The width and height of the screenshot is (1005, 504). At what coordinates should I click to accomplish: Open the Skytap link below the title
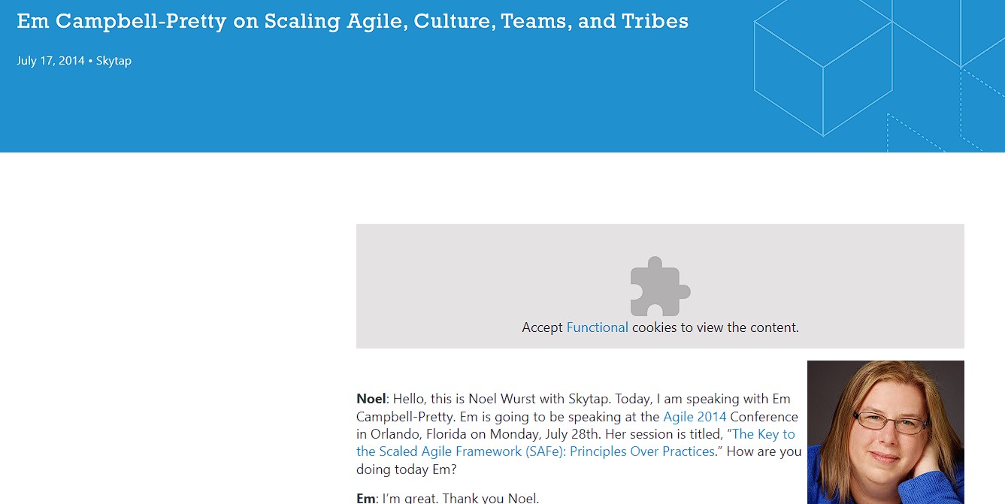[114, 61]
